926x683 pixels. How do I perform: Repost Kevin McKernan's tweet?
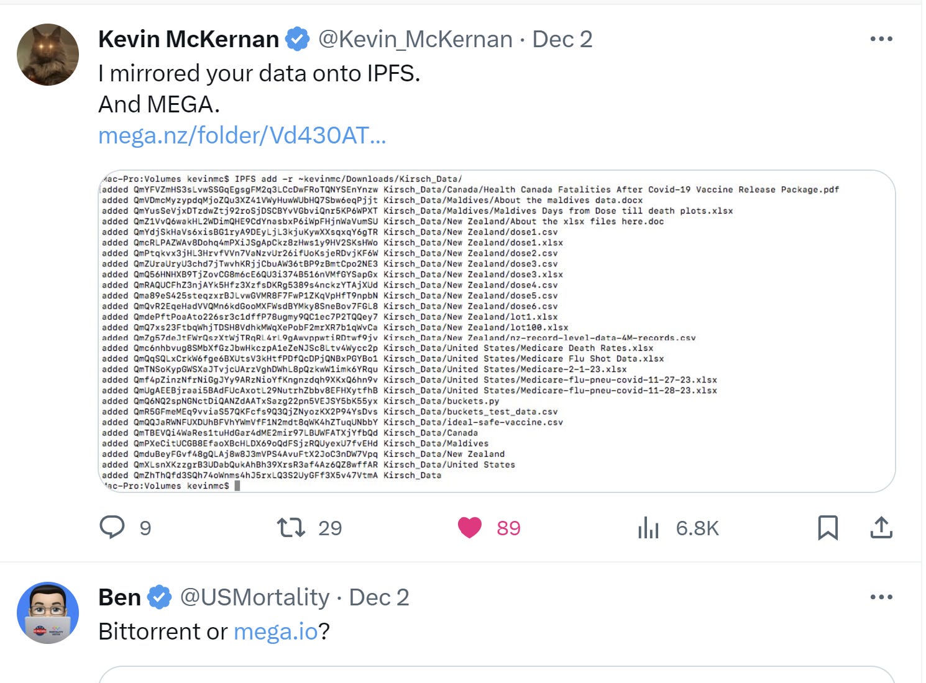pyautogui.click(x=290, y=527)
